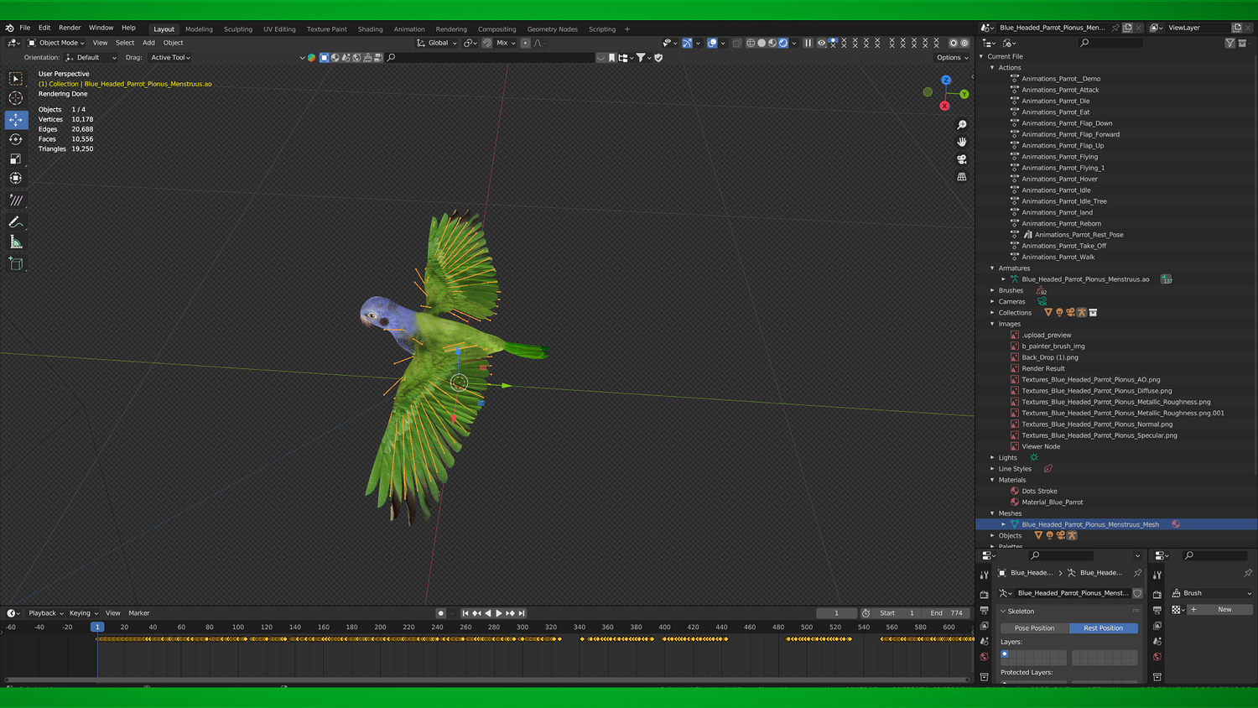
Task: Open the Render menu
Action: coord(70,28)
